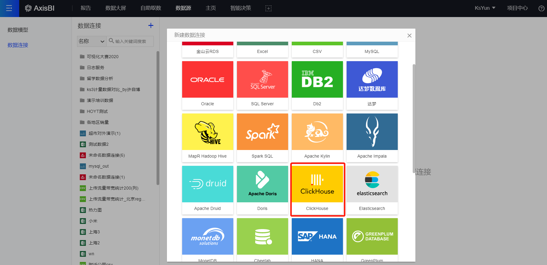Screen dimensions: 547x265
Task: Choose the ClickHouse data source tile
Action: point(317,190)
